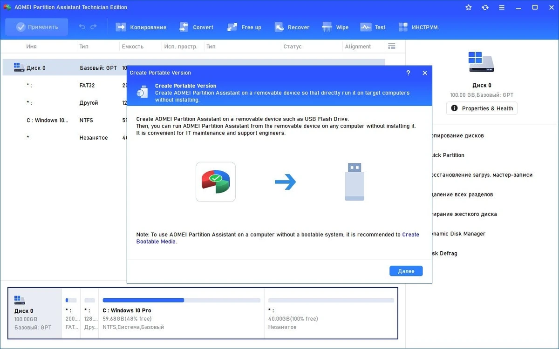Sort by the Статус column header
Screen dimensions: 559x349
(292, 47)
